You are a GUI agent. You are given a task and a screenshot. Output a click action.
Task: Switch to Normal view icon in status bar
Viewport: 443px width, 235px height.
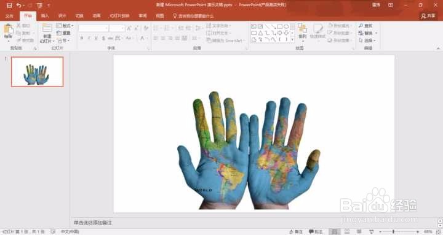(335, 231)
